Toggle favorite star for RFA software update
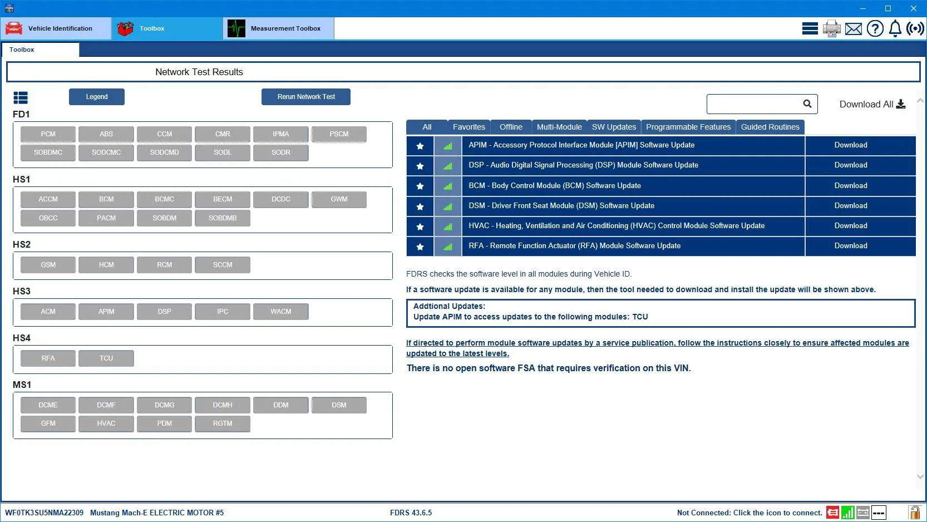Image resolution: width=927 pixels, height=522 pixels. pyautogui.click(x=420, y=247)
